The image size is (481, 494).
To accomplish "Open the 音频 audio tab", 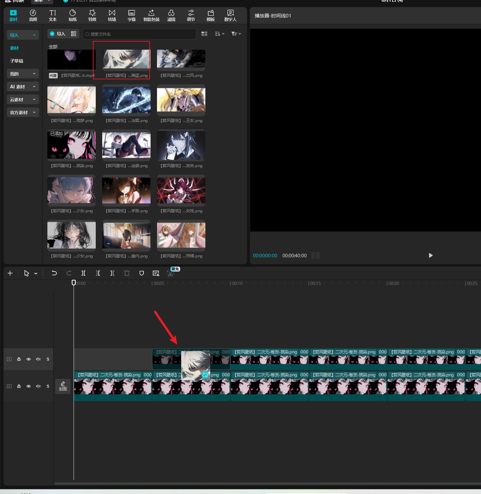I will (33, 15).
